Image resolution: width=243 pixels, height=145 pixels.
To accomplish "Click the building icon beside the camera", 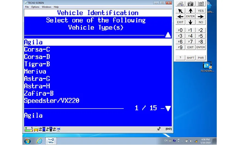I will [201, 4].
